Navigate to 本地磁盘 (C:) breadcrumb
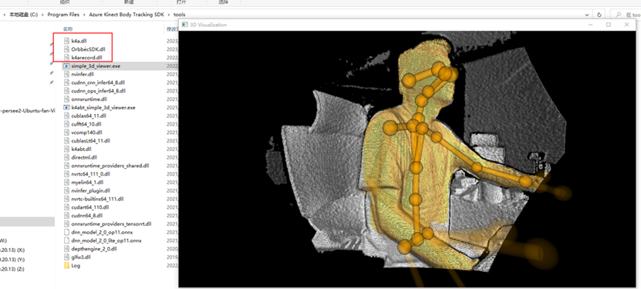Screen dimensions: 641x289 click(x=23, y=15)
